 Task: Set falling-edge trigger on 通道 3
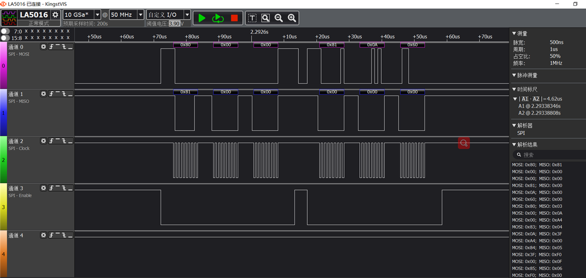64,188
